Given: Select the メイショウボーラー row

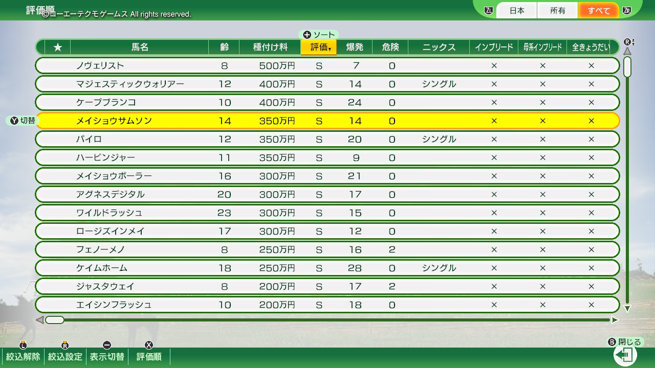Looking at the screenshot, I should click(x=327, y=176).
